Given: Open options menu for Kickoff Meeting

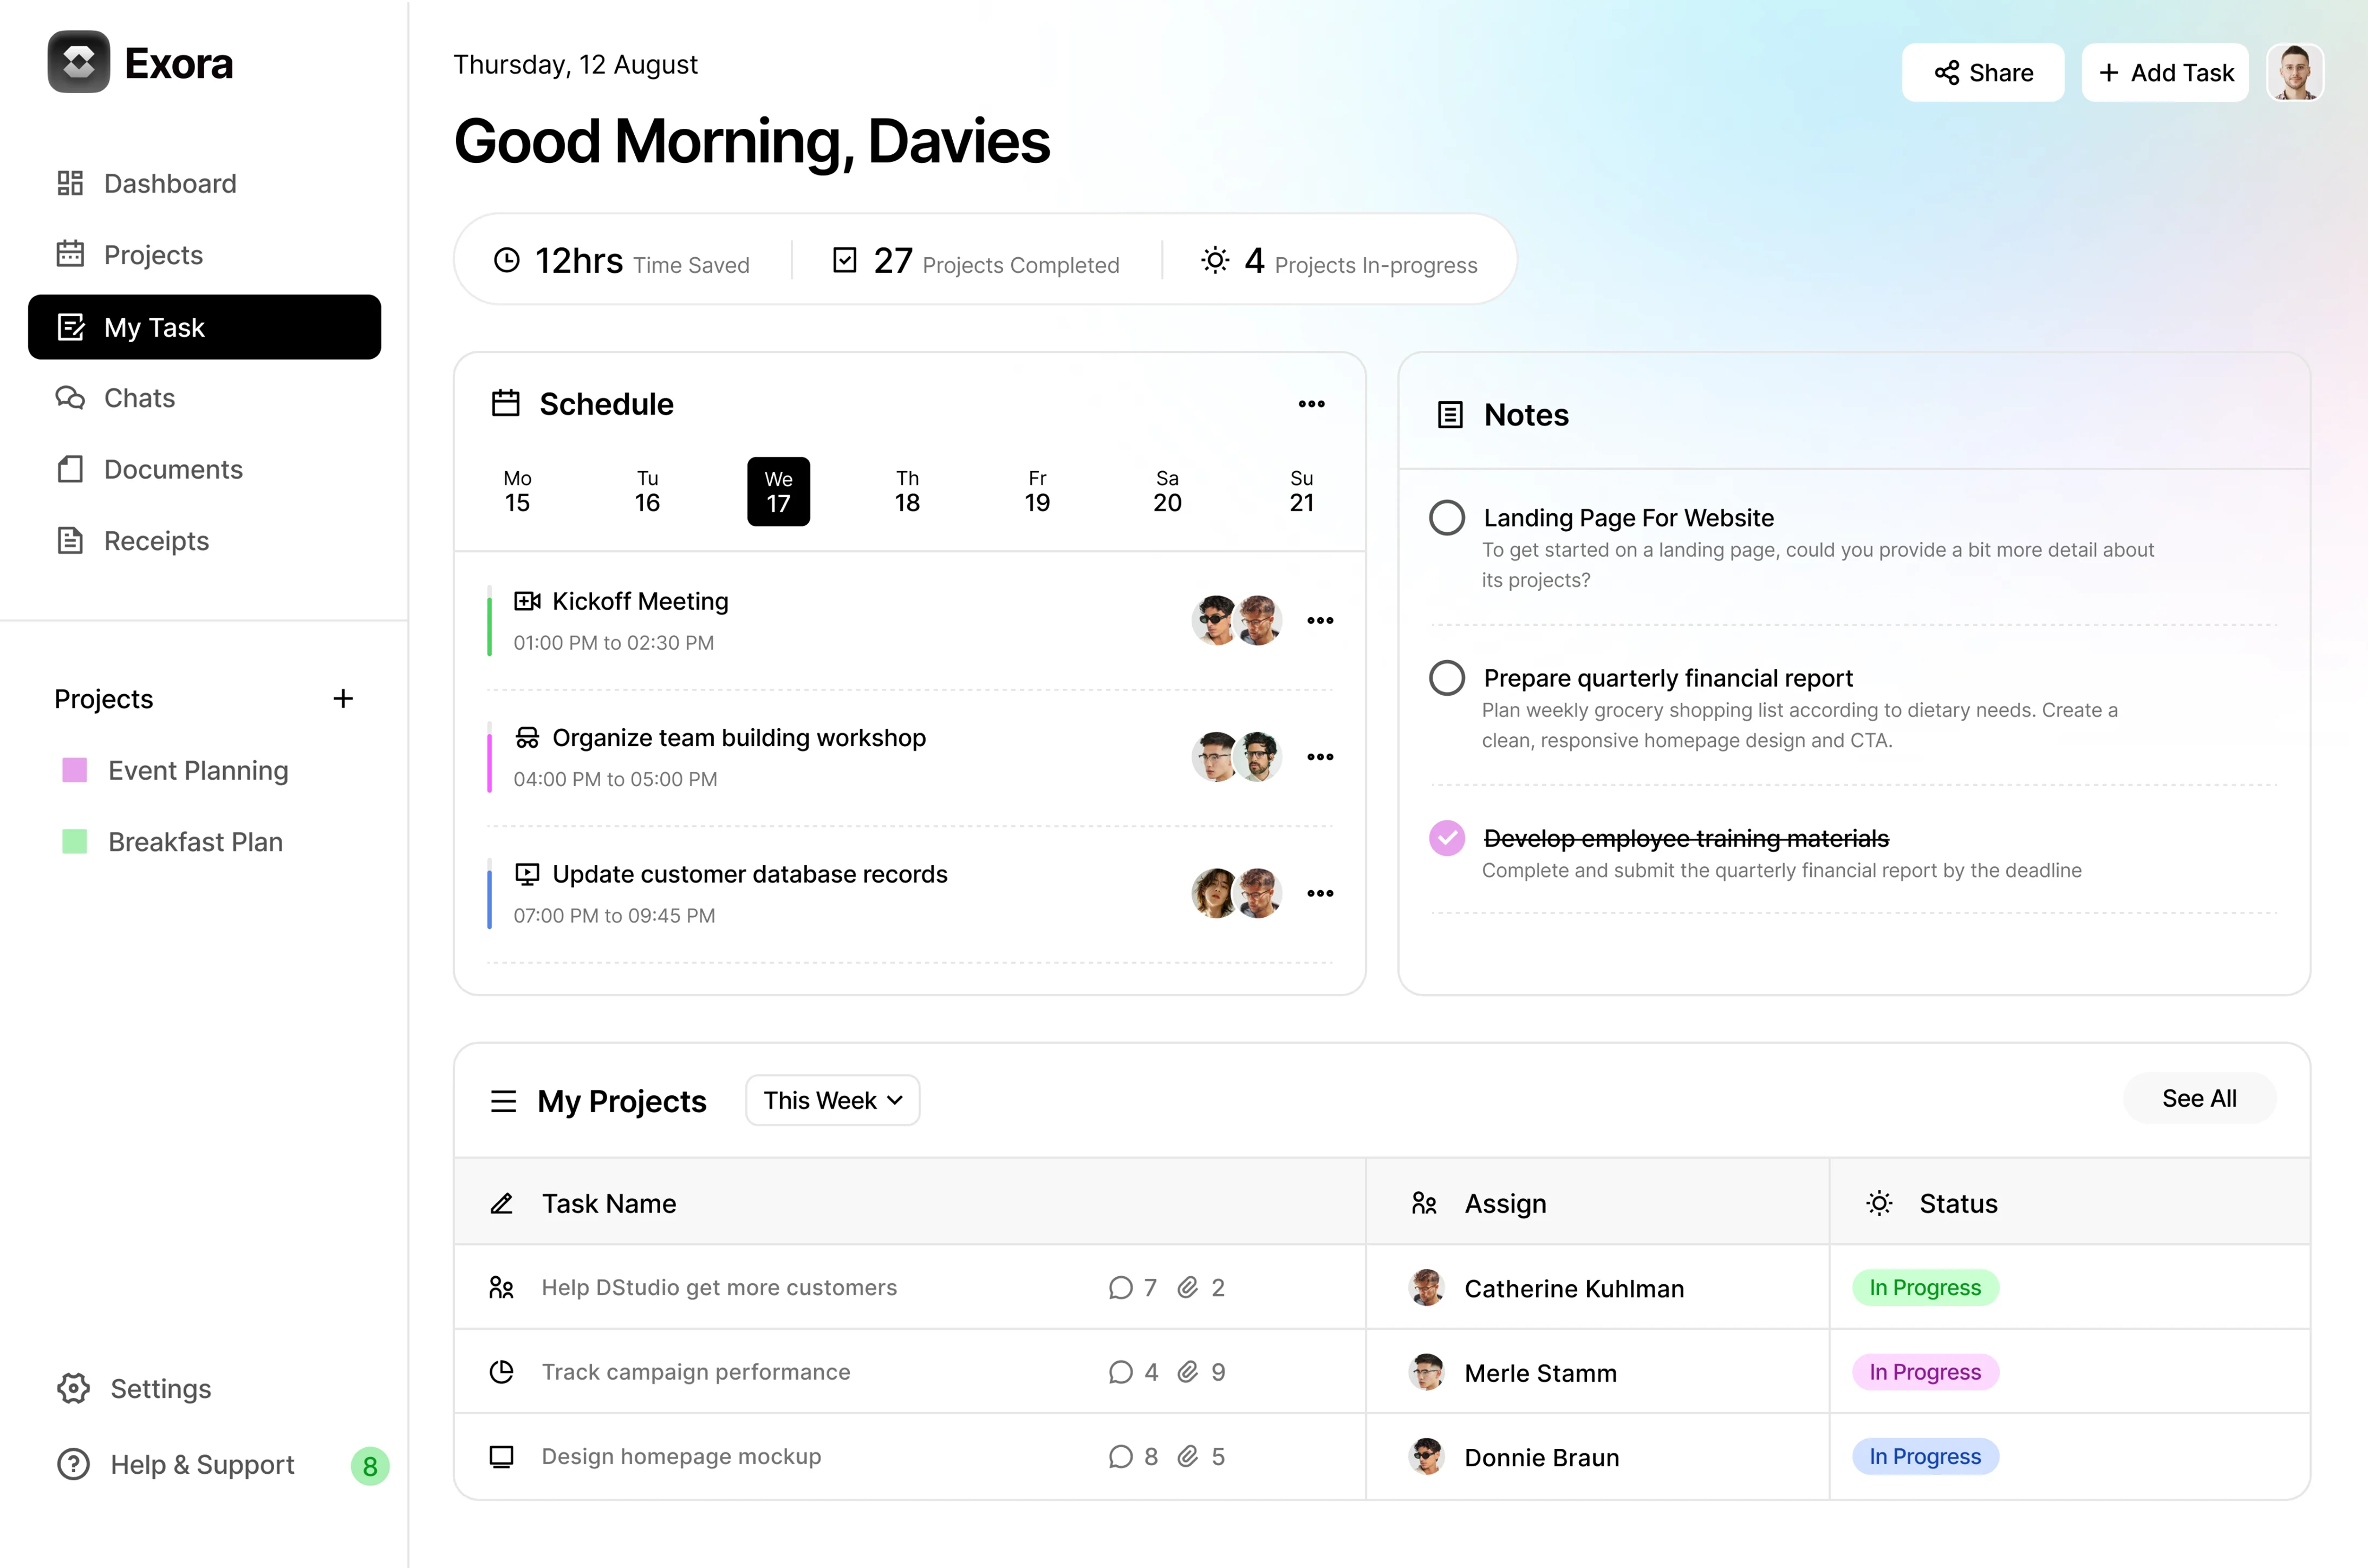Looking at the screenshot, I should click(x=1319, y=620).
